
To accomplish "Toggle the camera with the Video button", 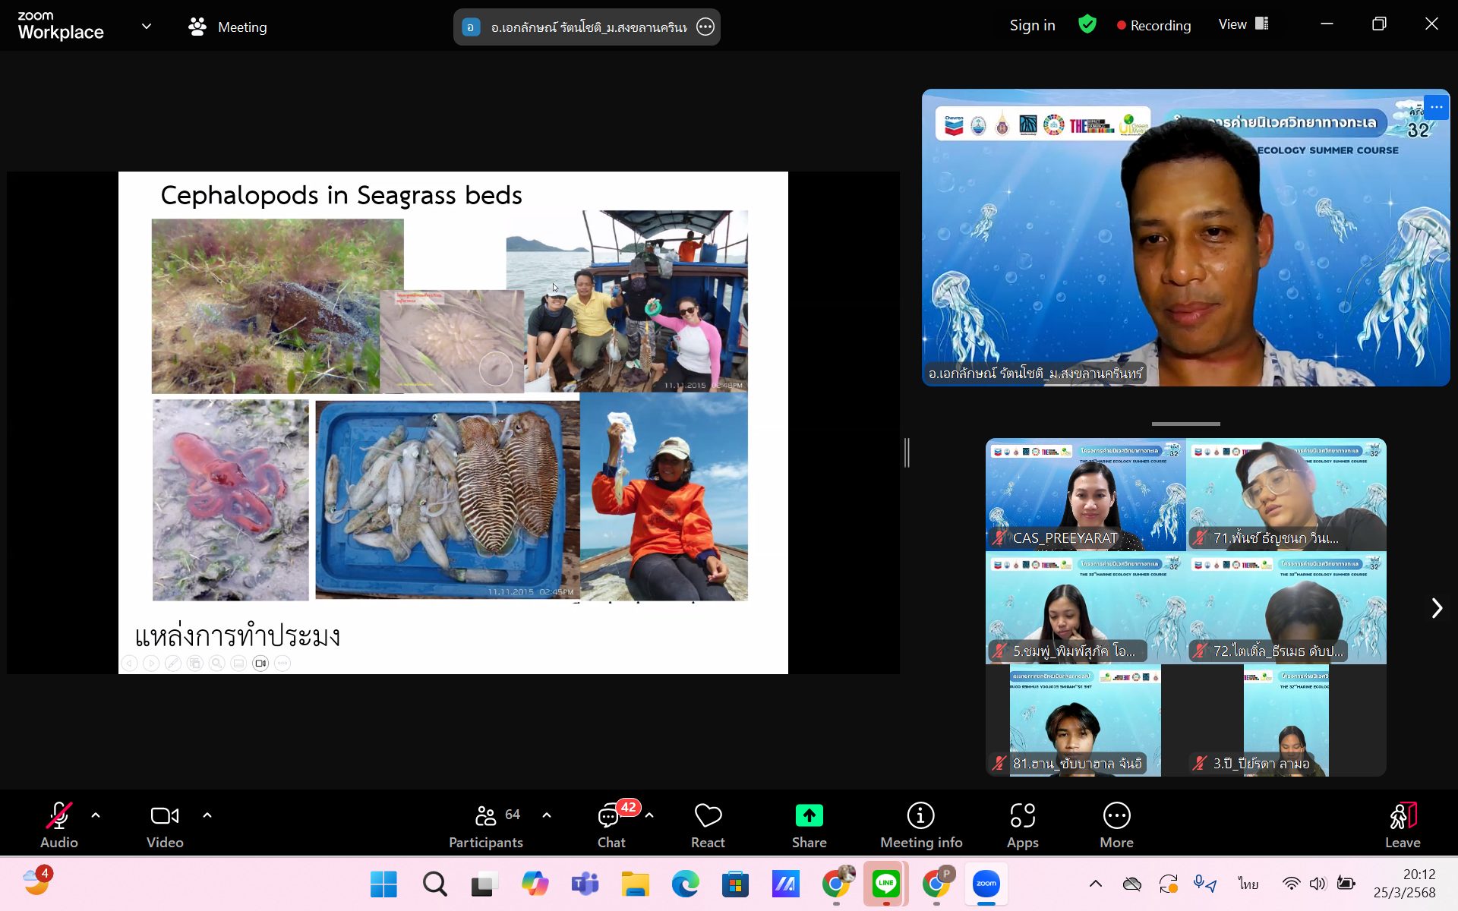I will tap(165, 824).
